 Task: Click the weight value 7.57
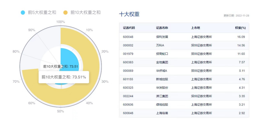[x=242, y=62]
